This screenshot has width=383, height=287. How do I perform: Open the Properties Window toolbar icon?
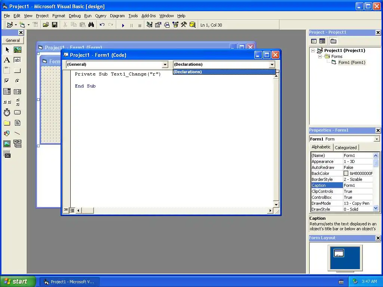(158, 25)
